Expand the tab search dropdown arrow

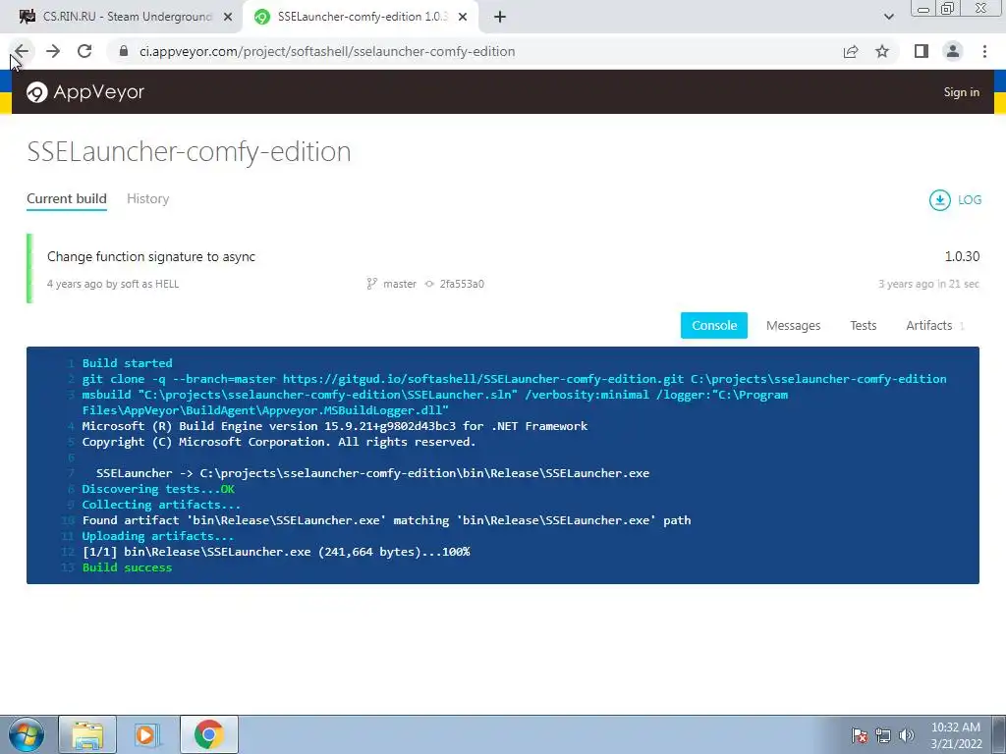(888, 17)
